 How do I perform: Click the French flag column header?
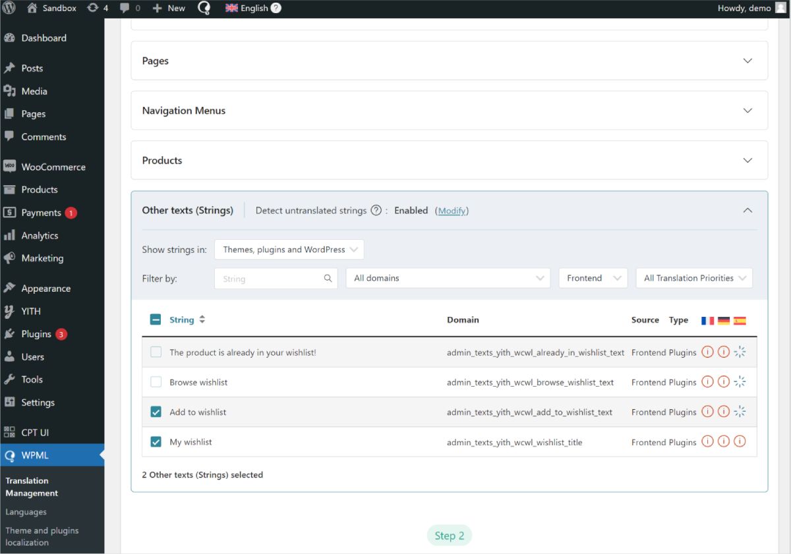pyautogui.click(x=707, y=320)
